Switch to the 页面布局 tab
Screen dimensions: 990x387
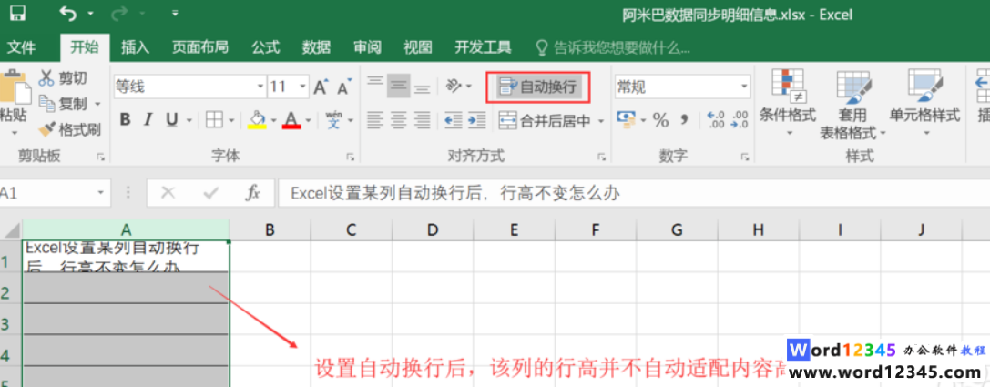200,47
